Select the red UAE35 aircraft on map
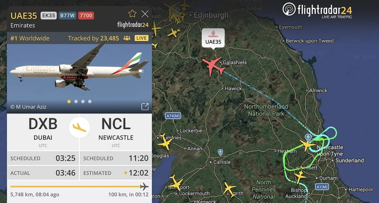 click(214, 66)
